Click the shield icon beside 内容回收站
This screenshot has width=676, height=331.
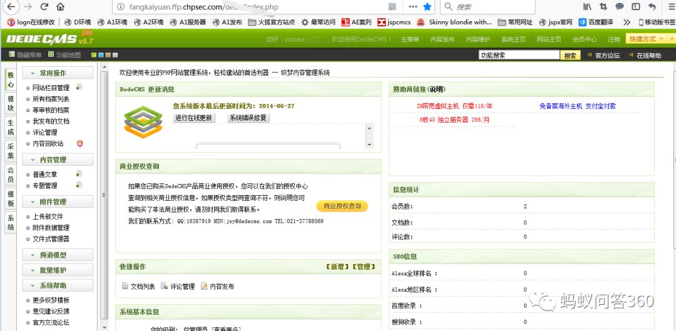click(79, 143)
